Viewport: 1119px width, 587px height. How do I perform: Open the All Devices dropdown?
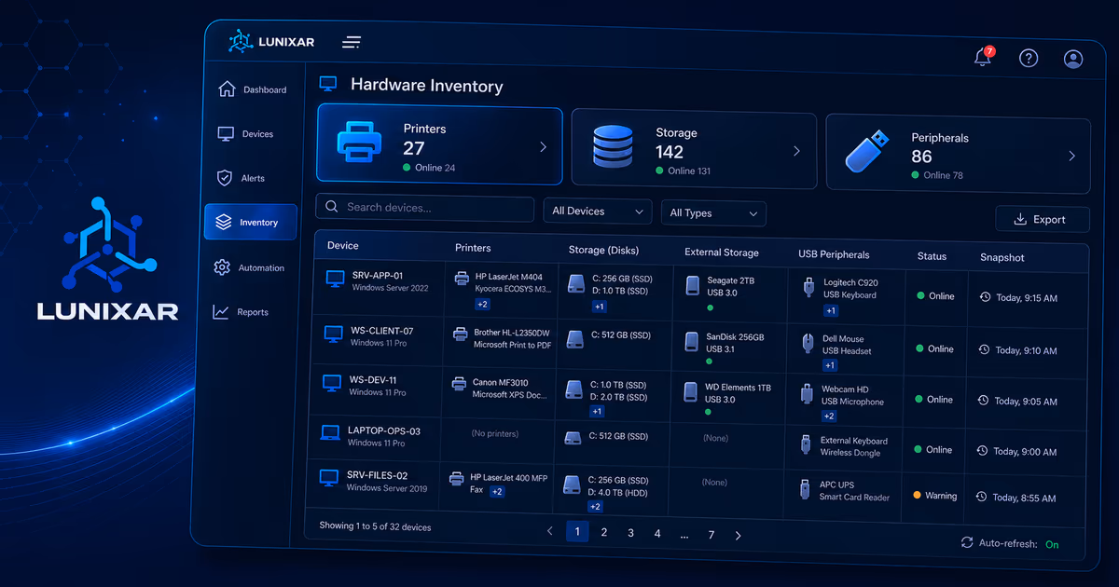(x=598, y=212)
